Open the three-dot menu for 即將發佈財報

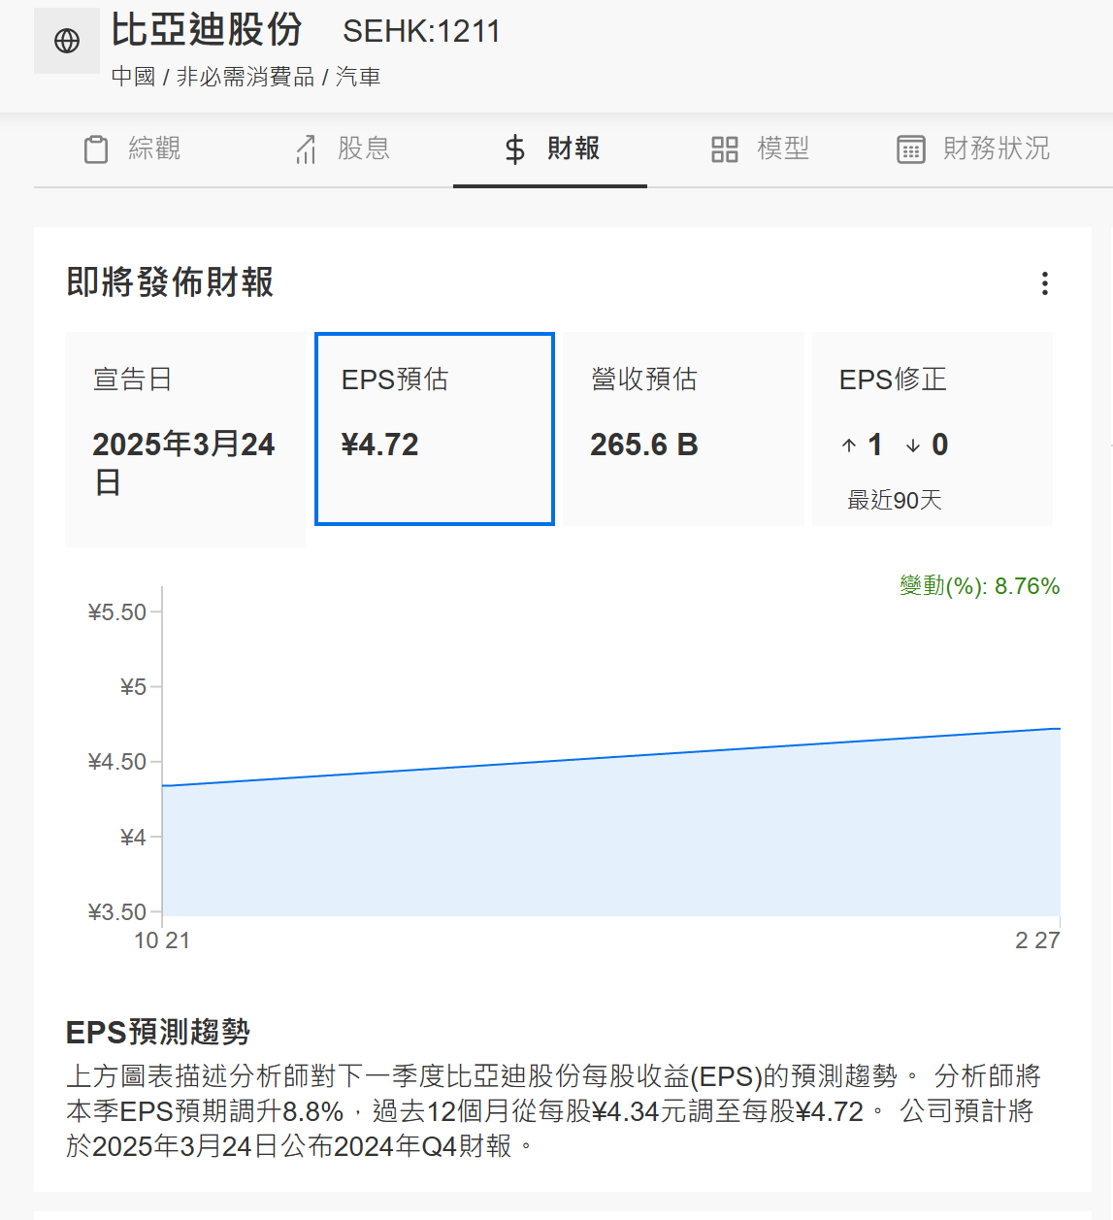pyautogui.click(x=1045, y=283)
